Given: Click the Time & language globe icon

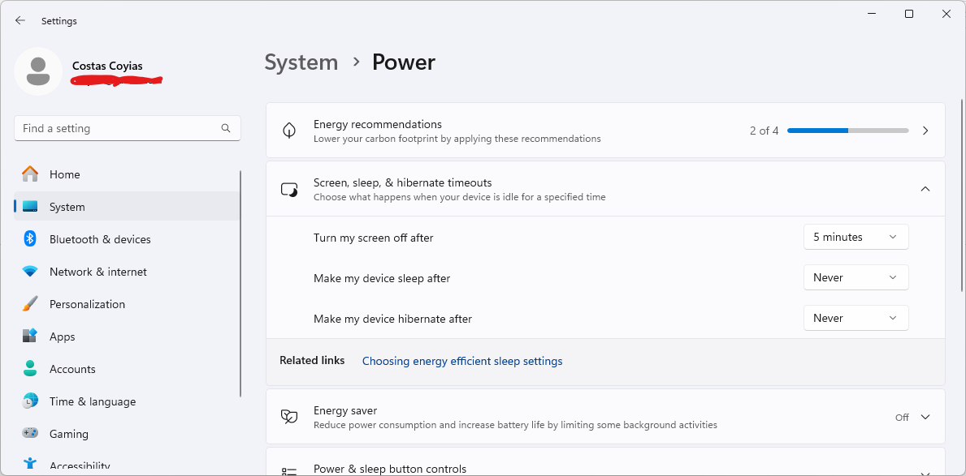Looking at the screenshot, I should [30, 401].
